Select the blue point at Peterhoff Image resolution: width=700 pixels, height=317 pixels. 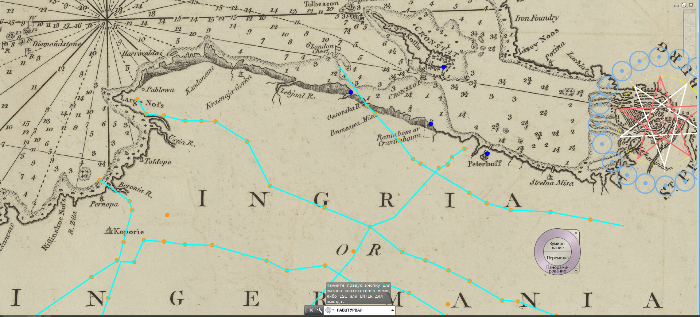click(x=487, y=154)
